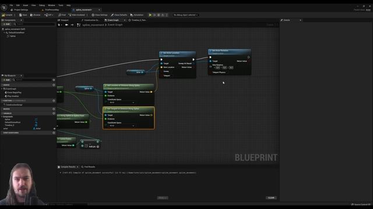Click the Find toolbar button
The width and height of the screenshot is (373, 209).
[62, 15]
